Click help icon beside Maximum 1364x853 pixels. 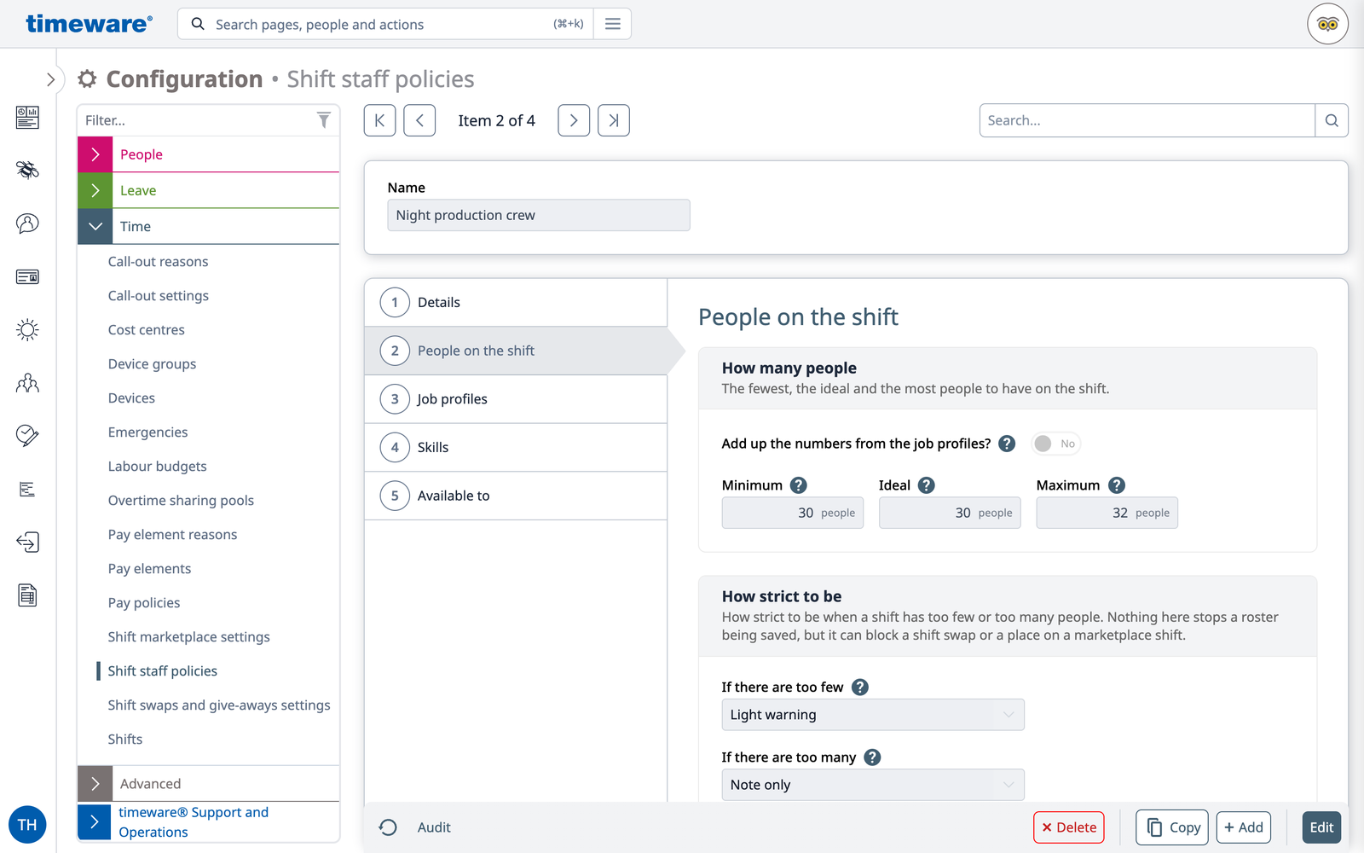[x=1117, y=485]
